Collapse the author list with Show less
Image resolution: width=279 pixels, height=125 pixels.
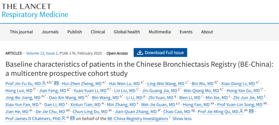182,119
